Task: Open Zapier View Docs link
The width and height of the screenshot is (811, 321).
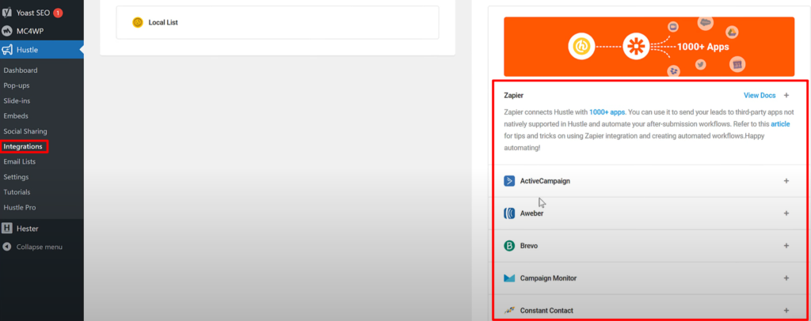Action: click(x=760, y=96)
